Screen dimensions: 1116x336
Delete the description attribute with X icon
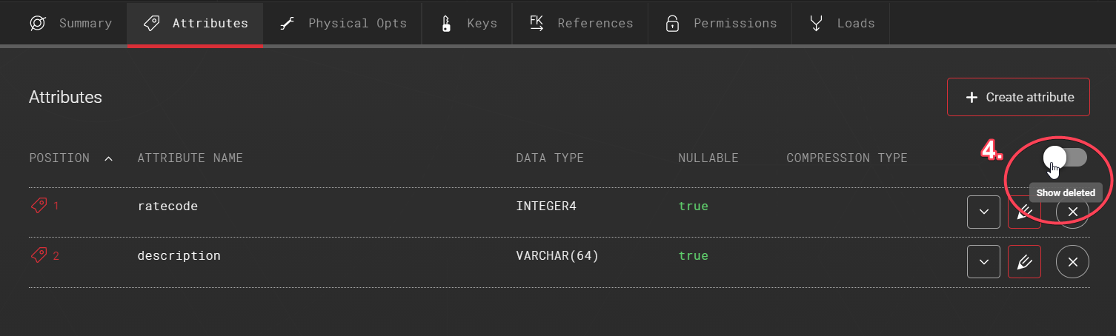point(1072,261)
